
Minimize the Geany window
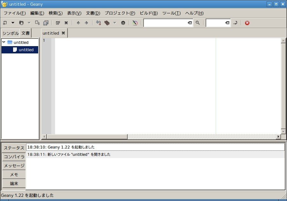click(x=269, y=4)
